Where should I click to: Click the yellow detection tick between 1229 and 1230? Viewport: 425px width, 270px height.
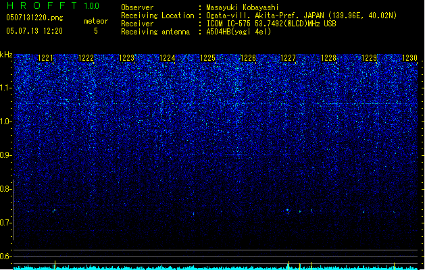coord(394,266)
